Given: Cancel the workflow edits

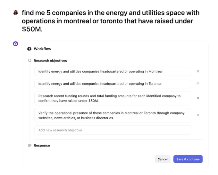Looking at the screenshot, I should tap(163, 159).
